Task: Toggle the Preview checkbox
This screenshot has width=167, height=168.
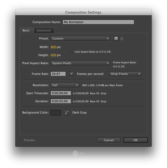Action: pyautogui.click(x=21, y=140)
